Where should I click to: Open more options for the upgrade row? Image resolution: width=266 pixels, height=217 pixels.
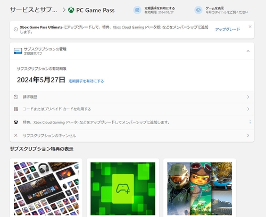click(x=250, y=122)
